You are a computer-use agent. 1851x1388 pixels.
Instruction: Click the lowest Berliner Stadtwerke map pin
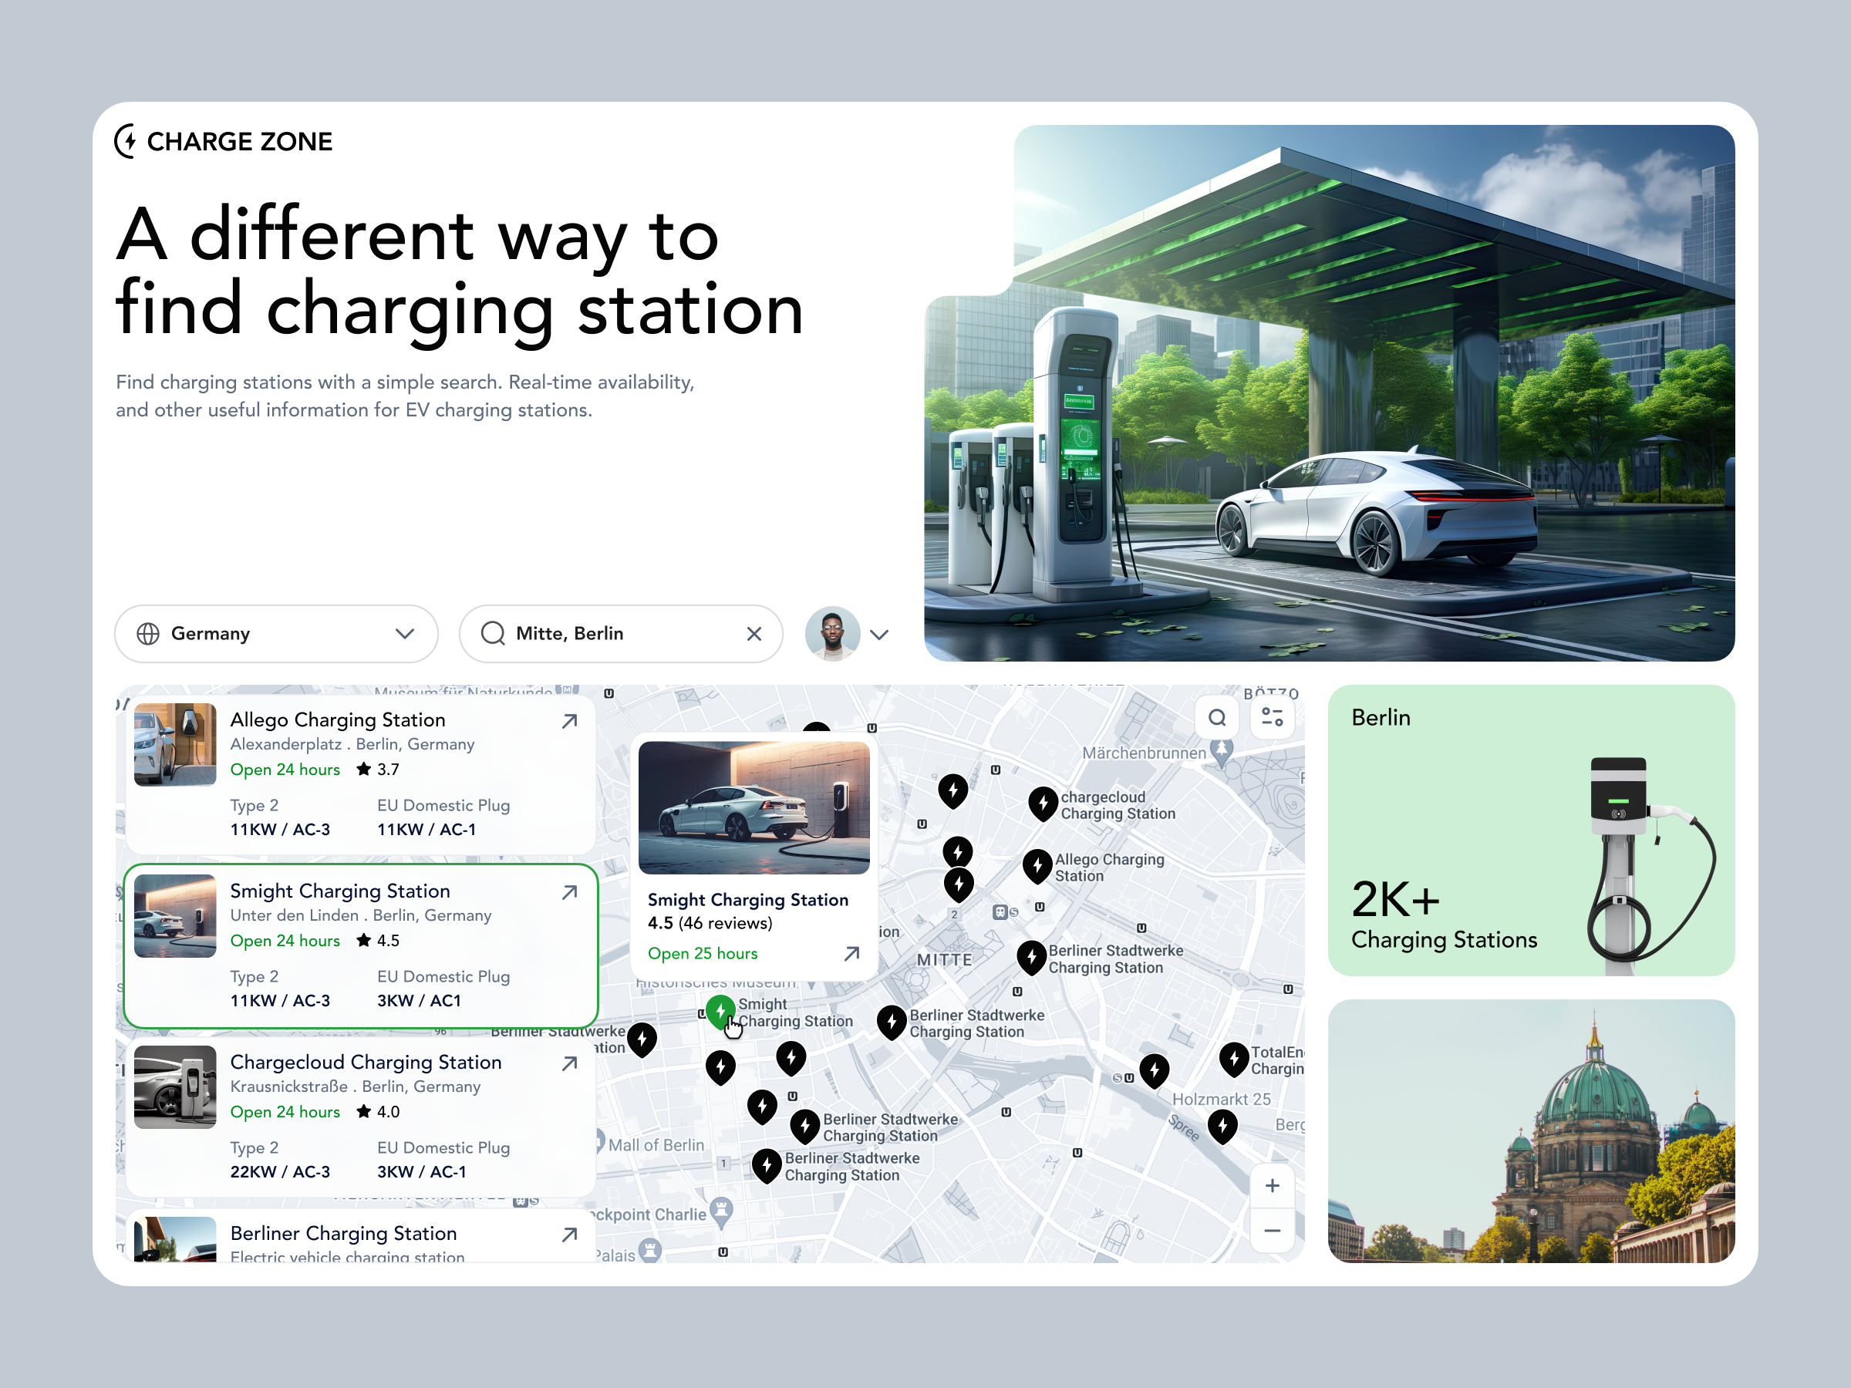767,1165
